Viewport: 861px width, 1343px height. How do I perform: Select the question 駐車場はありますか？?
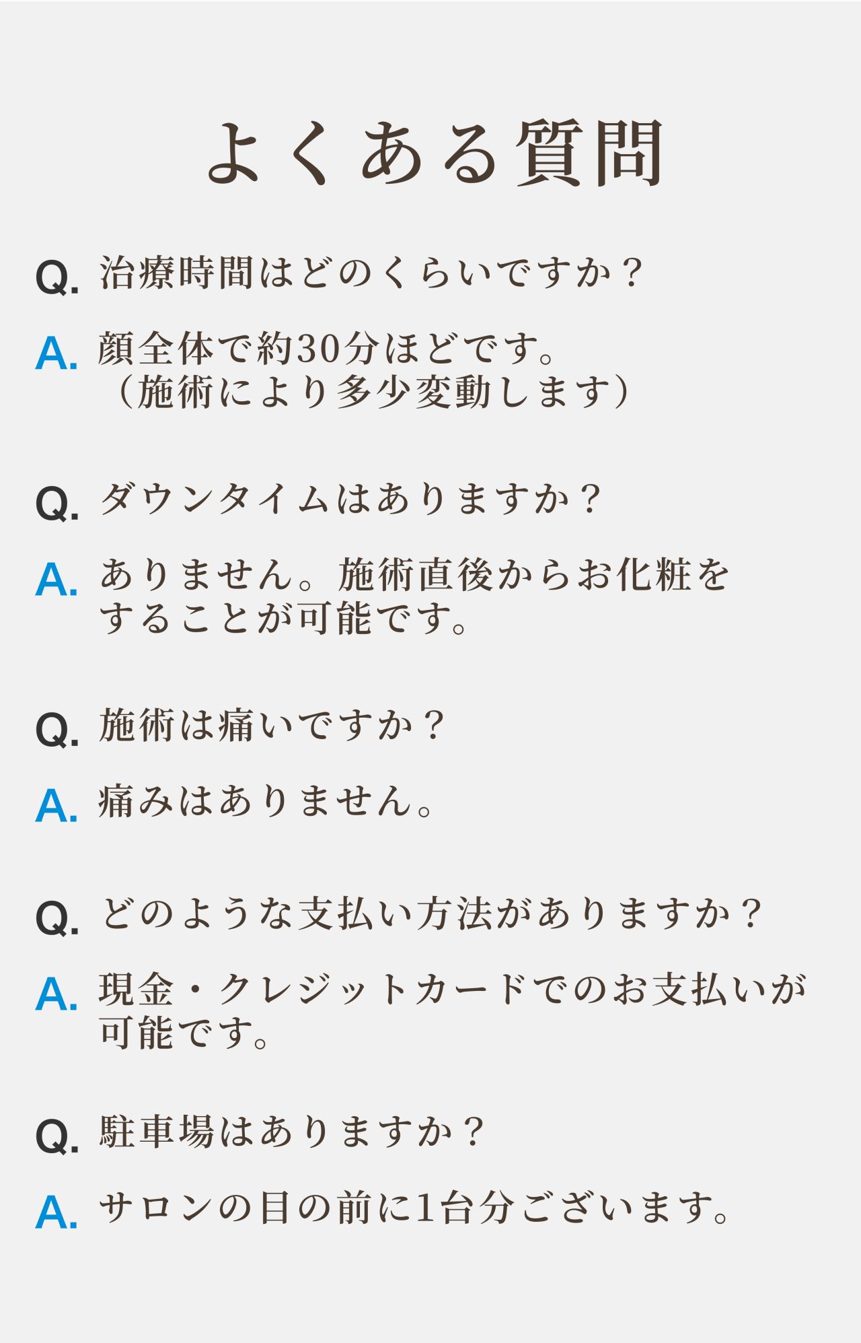(291, 1132)
